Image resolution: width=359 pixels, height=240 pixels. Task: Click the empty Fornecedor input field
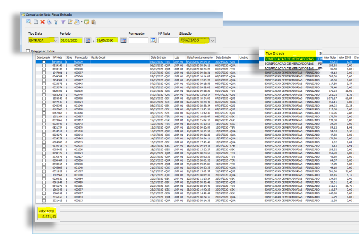[138, 41]
